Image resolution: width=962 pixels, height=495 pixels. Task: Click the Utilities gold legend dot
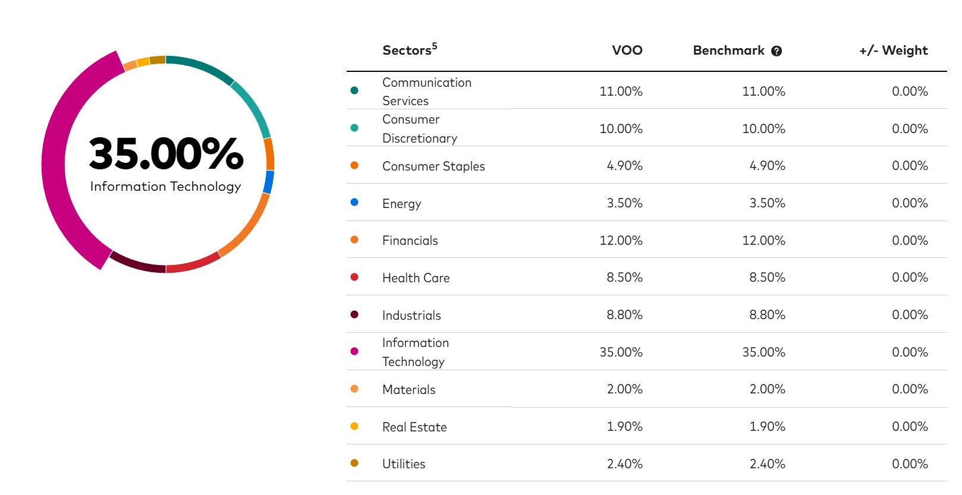(x=354, y=463)
